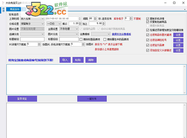
Task: Click the 导入 import button
Action: click(65, 60)
